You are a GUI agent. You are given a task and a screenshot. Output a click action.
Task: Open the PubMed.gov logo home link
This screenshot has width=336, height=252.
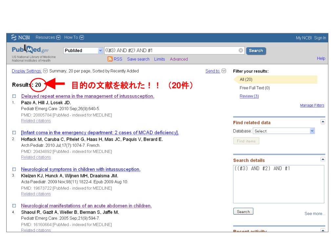point(30,50)
